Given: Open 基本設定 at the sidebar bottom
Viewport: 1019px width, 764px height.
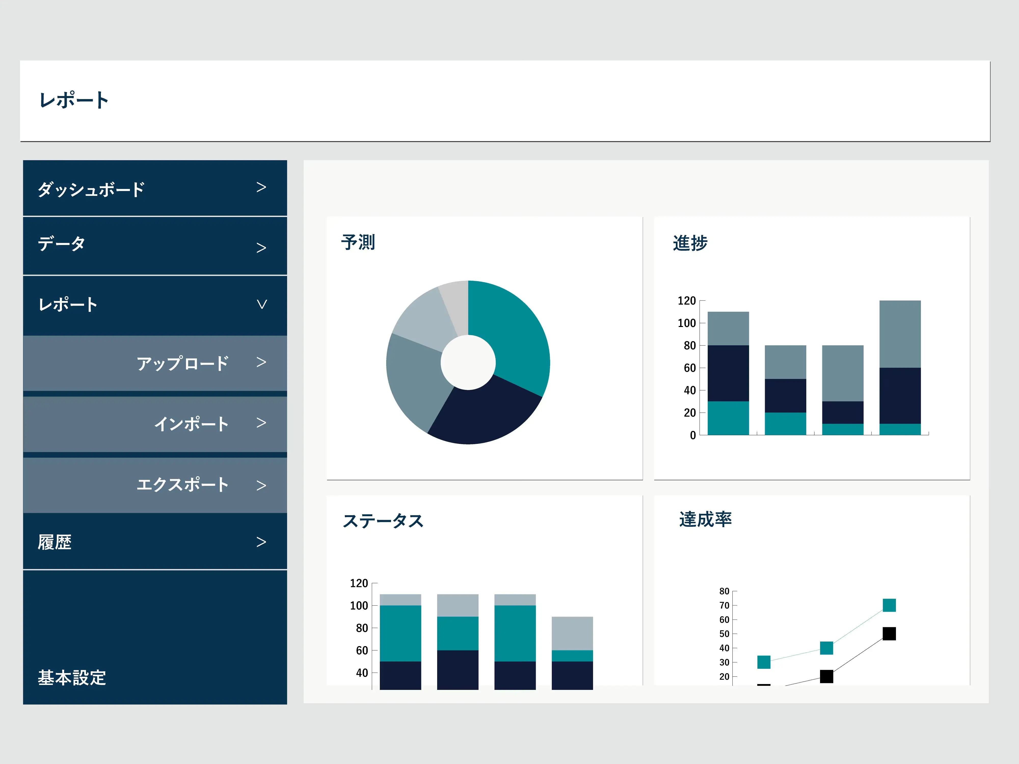Looking at the screenshot, I should [72, 678].
